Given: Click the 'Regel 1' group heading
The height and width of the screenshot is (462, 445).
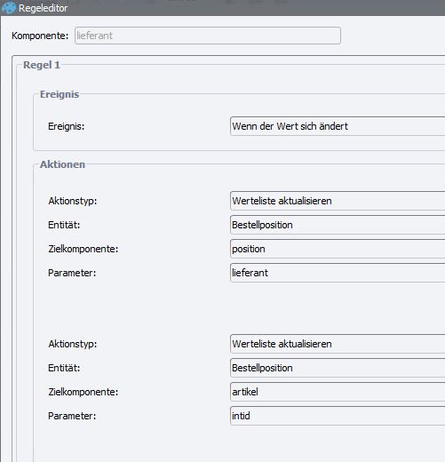Looking at the screenshot, I should click(x=42, y=65).
